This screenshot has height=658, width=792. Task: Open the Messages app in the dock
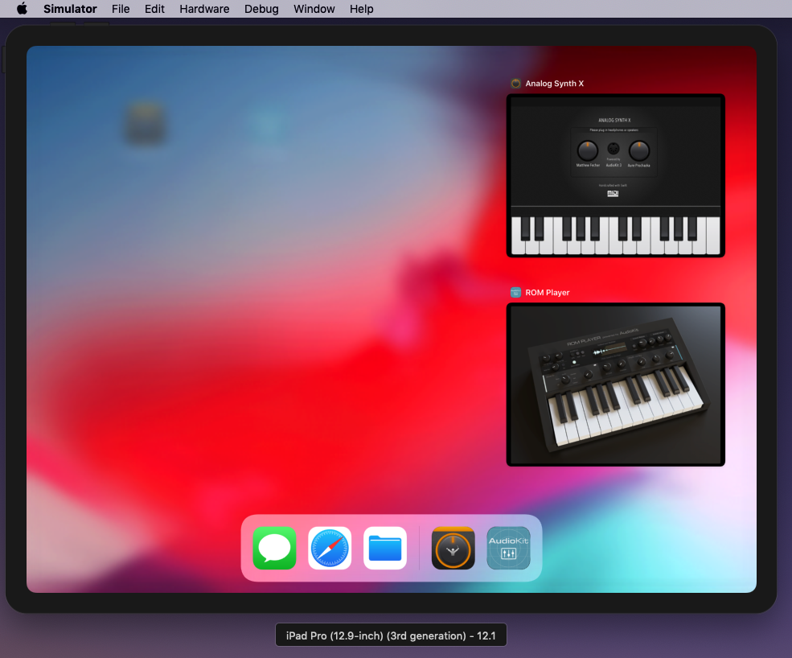click(x=274, y=548)
